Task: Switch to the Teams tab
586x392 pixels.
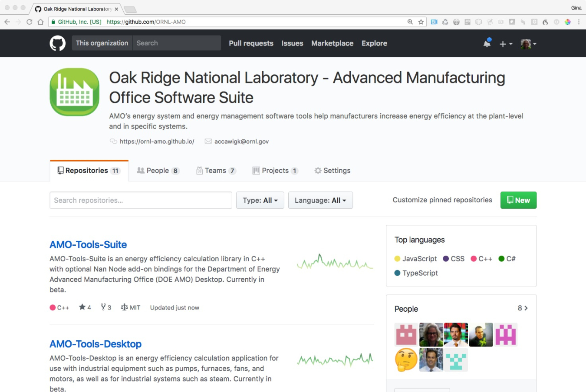Action: point(216,171)
